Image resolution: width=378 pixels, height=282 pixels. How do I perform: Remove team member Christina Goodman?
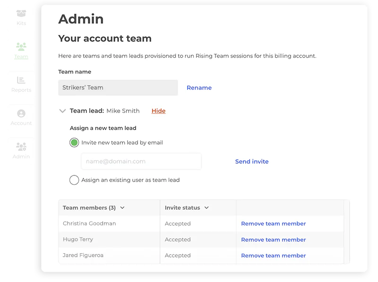[x=274, y=224]
